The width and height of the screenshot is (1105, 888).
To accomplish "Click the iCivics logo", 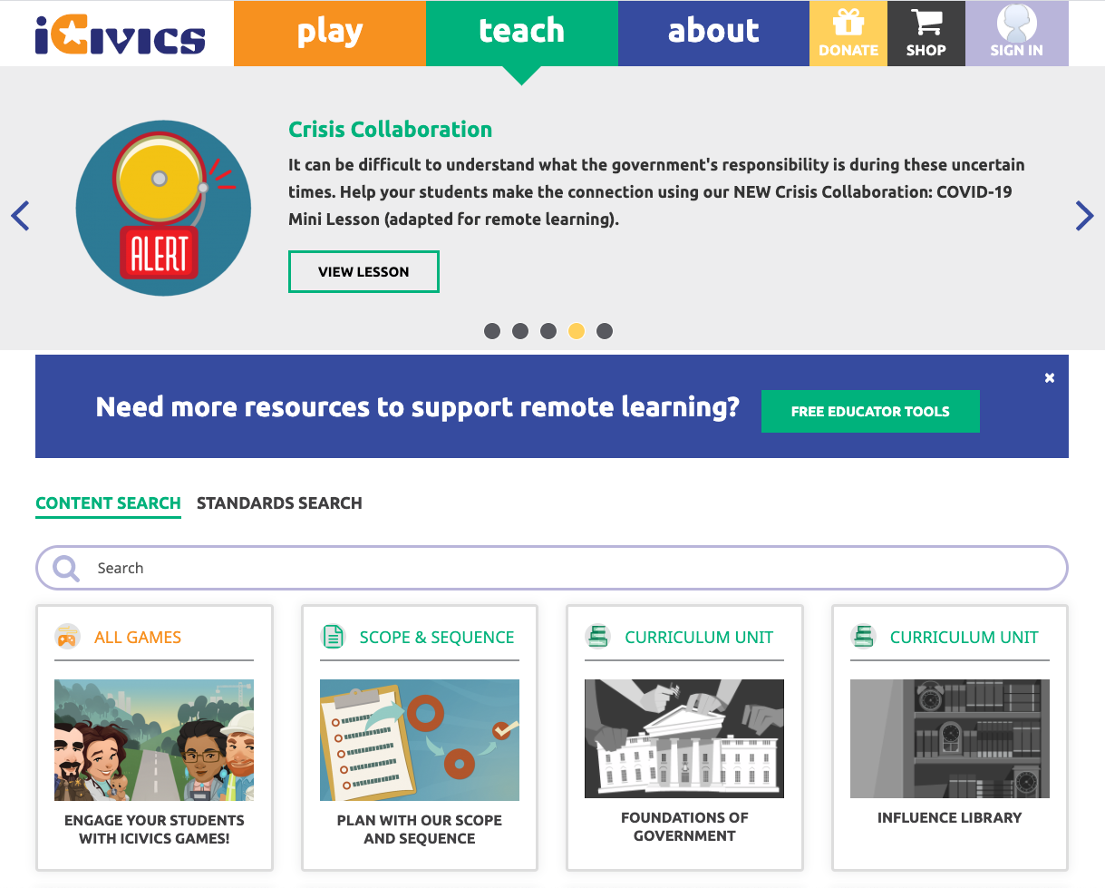I will (x=121, y=34).
